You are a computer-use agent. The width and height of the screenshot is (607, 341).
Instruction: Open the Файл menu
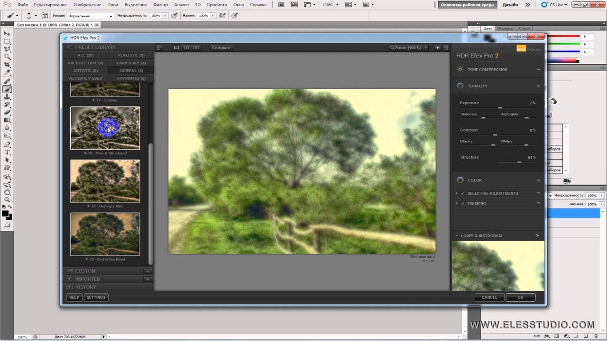coord(22,4)
